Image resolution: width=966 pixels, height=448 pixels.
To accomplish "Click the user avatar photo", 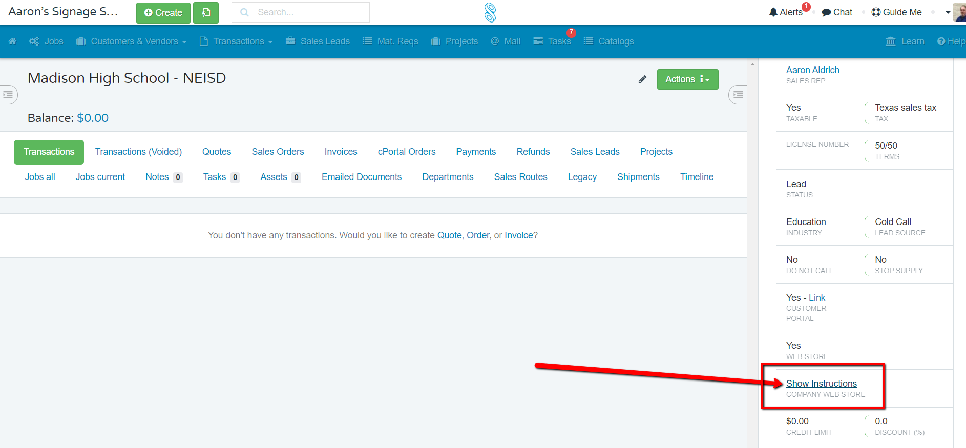I will [960, 12].
